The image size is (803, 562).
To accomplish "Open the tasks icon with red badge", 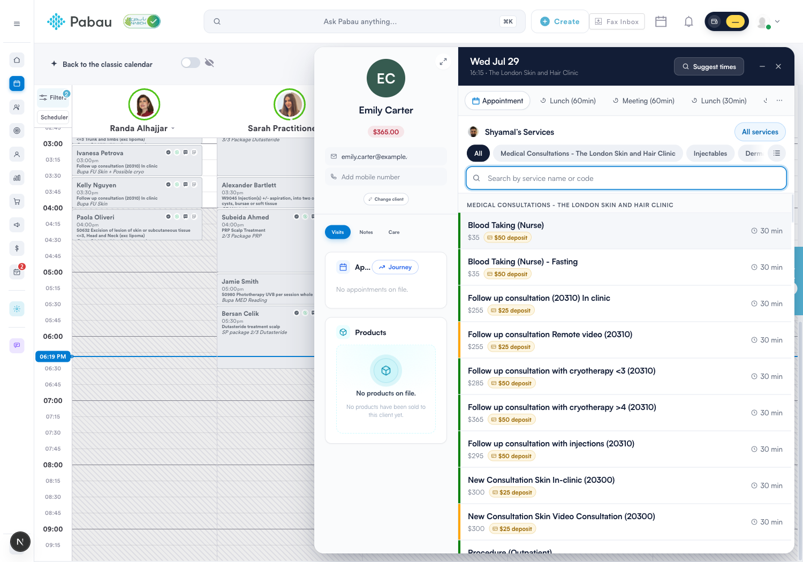I will click(17, 272).
